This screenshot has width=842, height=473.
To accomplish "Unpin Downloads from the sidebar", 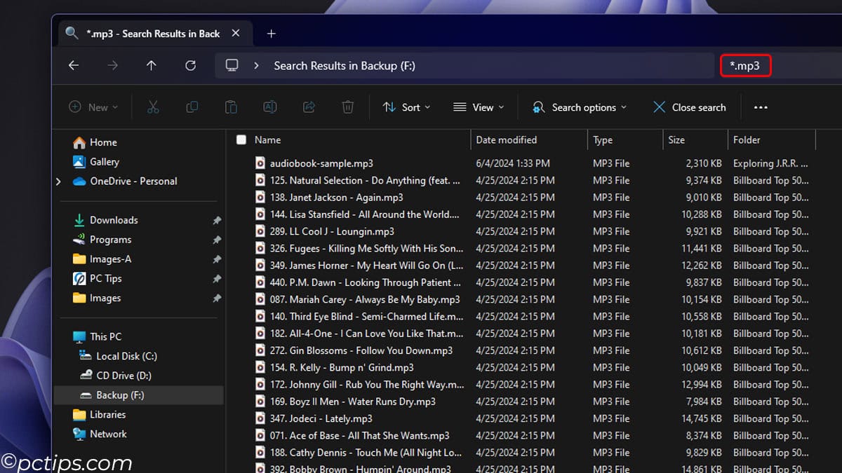I will 216,219.
